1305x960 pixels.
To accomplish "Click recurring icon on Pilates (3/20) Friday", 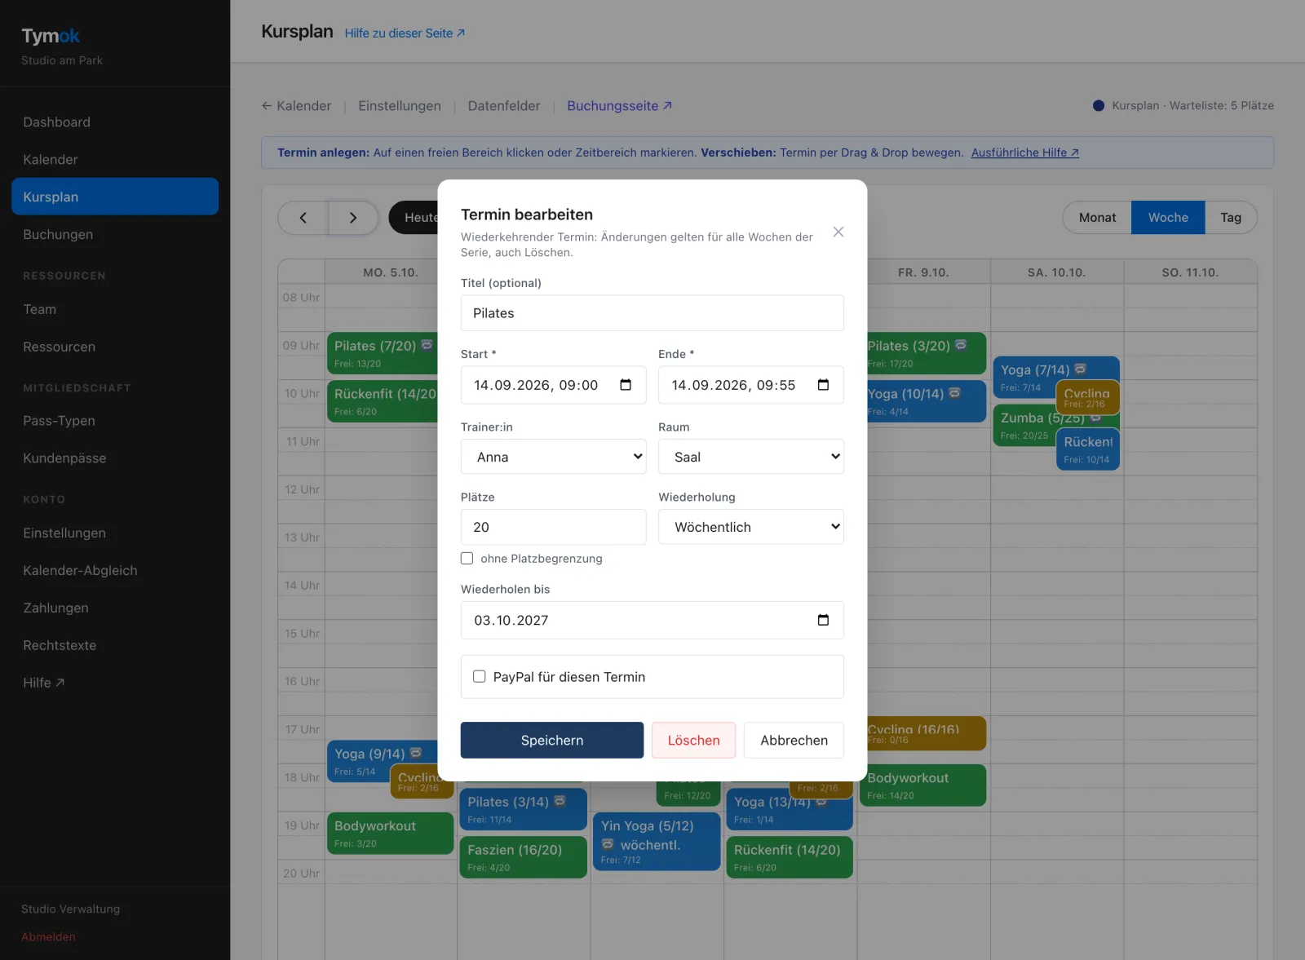I will tap(961, 345).
